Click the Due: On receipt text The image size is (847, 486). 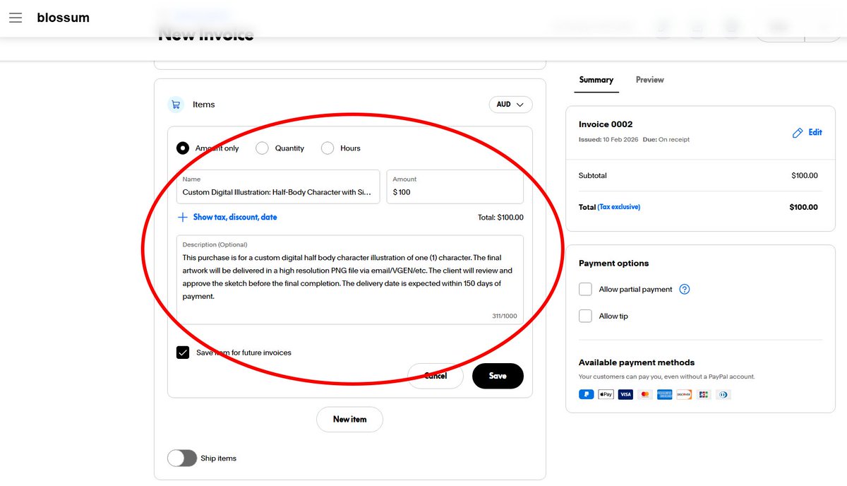click(666, 140)
